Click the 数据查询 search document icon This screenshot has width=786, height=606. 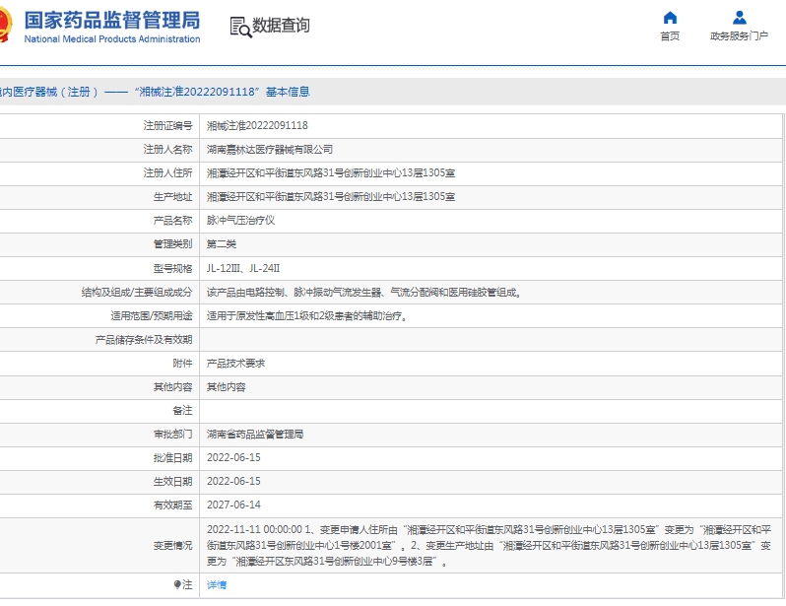pyautogui.click(x=240, y=27)
